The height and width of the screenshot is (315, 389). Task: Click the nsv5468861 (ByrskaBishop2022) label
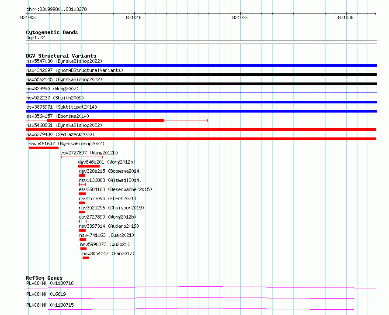[64, 125]
